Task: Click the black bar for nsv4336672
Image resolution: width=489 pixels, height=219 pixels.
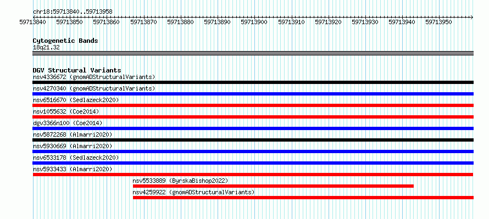Action: pos(253,82)
